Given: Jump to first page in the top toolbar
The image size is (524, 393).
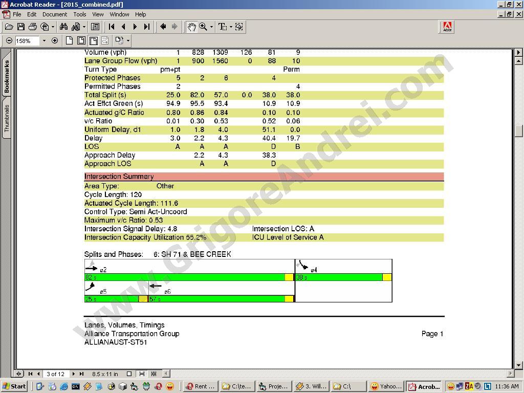Looking at the screenshot, I should point(112,27).
